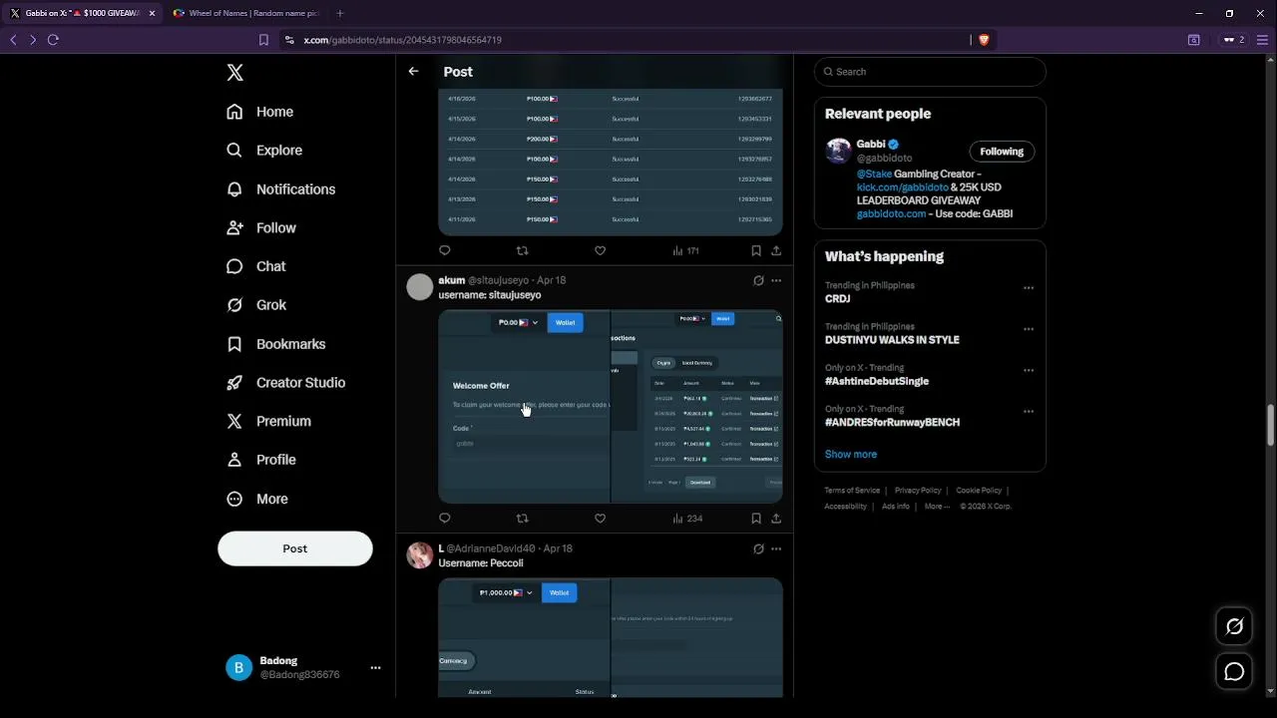Screen dimensions: 1277x718
Task: View analytics of akum's post (234)
Action: tap(687, 519)
